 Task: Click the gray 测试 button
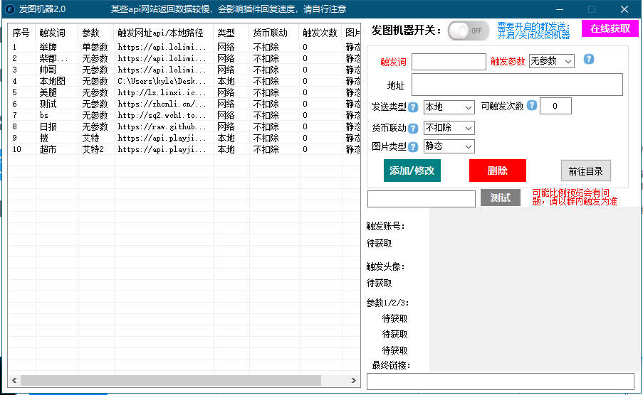(x=500, y=198)
